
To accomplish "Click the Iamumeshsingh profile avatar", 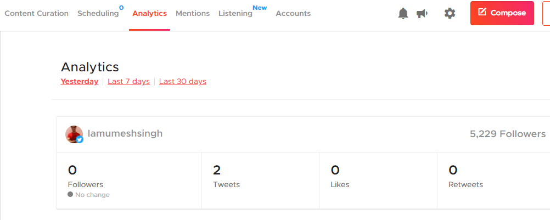I will click(x=74, y=134).
